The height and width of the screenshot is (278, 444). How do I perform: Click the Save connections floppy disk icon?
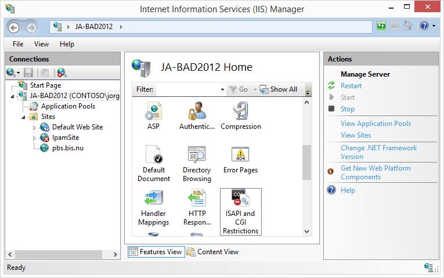click(x=28, y=73)
